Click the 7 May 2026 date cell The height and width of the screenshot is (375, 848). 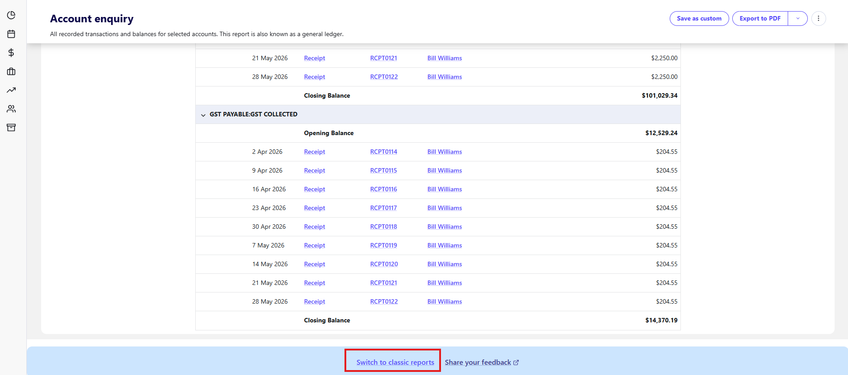pyautogui.click(x=268, y=245)
